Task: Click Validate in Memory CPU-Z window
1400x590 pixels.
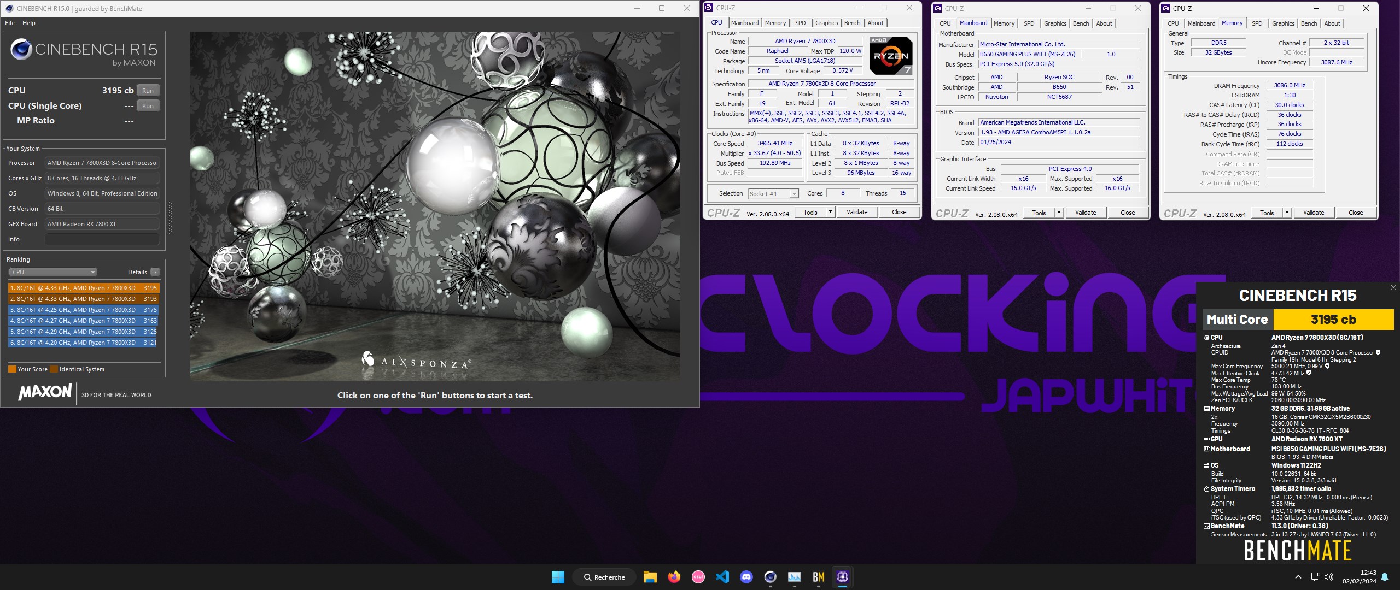Action: pyautogui.click(x=1314, y=213)
